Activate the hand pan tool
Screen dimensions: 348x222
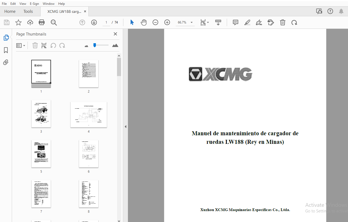coord(144,22)
